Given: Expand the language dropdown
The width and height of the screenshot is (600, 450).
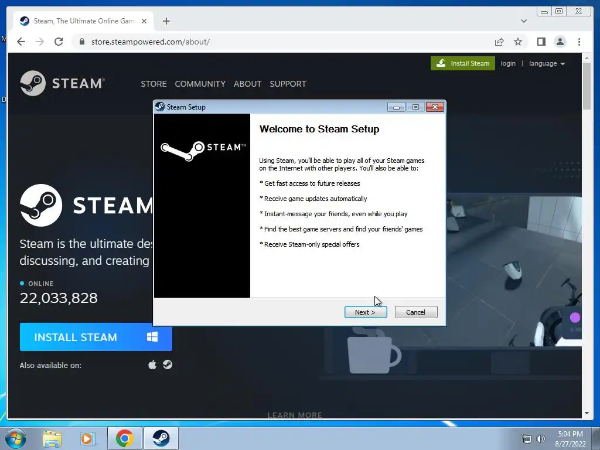Looking at the screenshot, I should pos(547,63).
